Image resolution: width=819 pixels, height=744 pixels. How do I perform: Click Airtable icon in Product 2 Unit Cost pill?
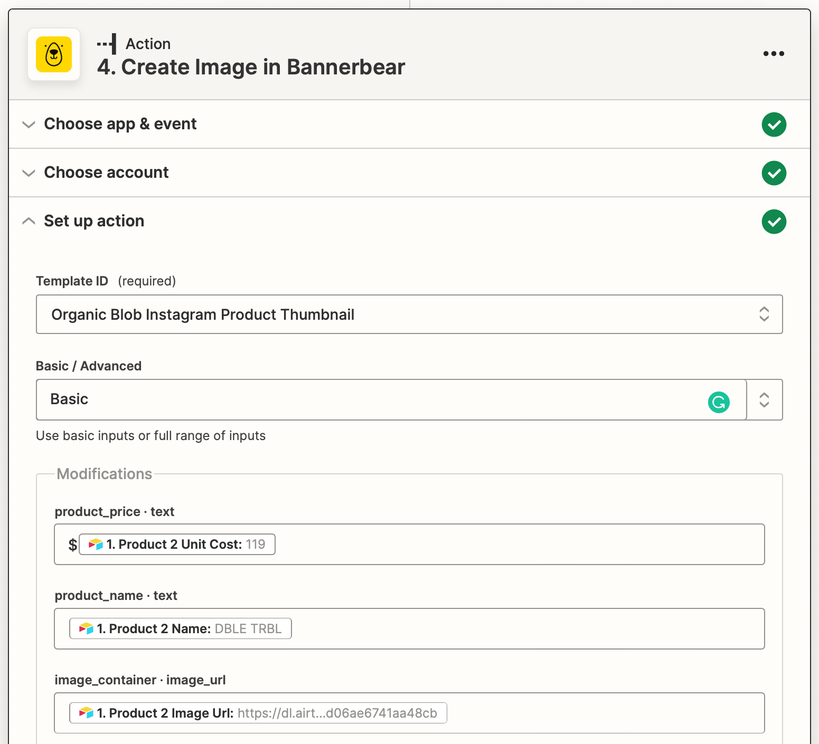point(96,544)
